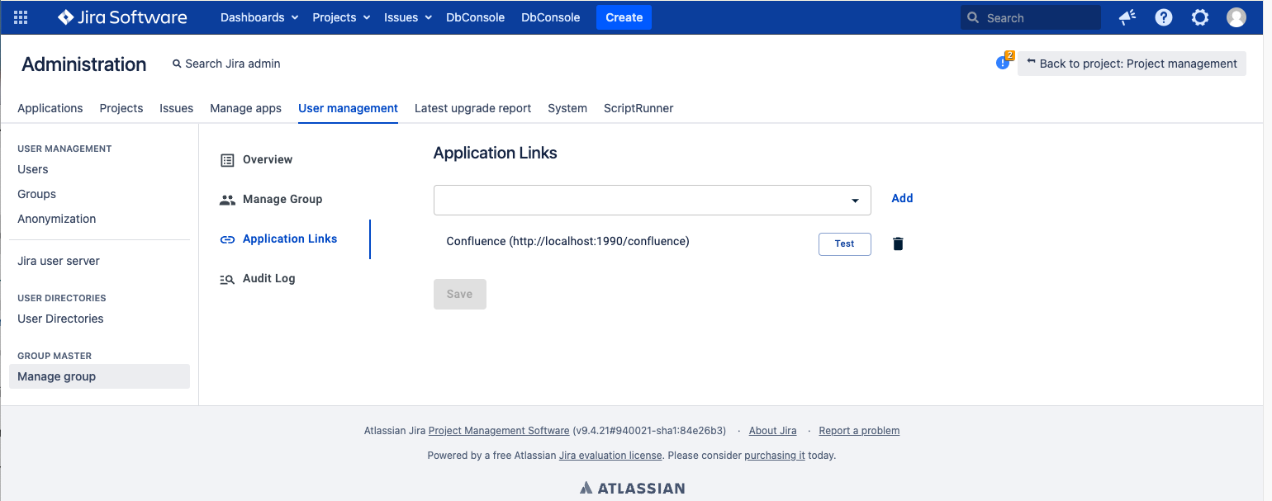
Task: Click the blue notification alert icon
Action: coord(1003,63)
